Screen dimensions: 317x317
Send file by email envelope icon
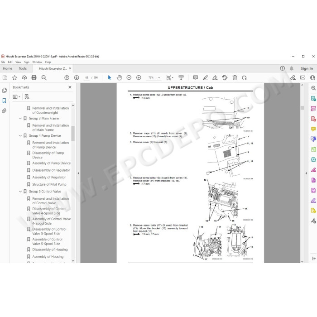point(303,77)
